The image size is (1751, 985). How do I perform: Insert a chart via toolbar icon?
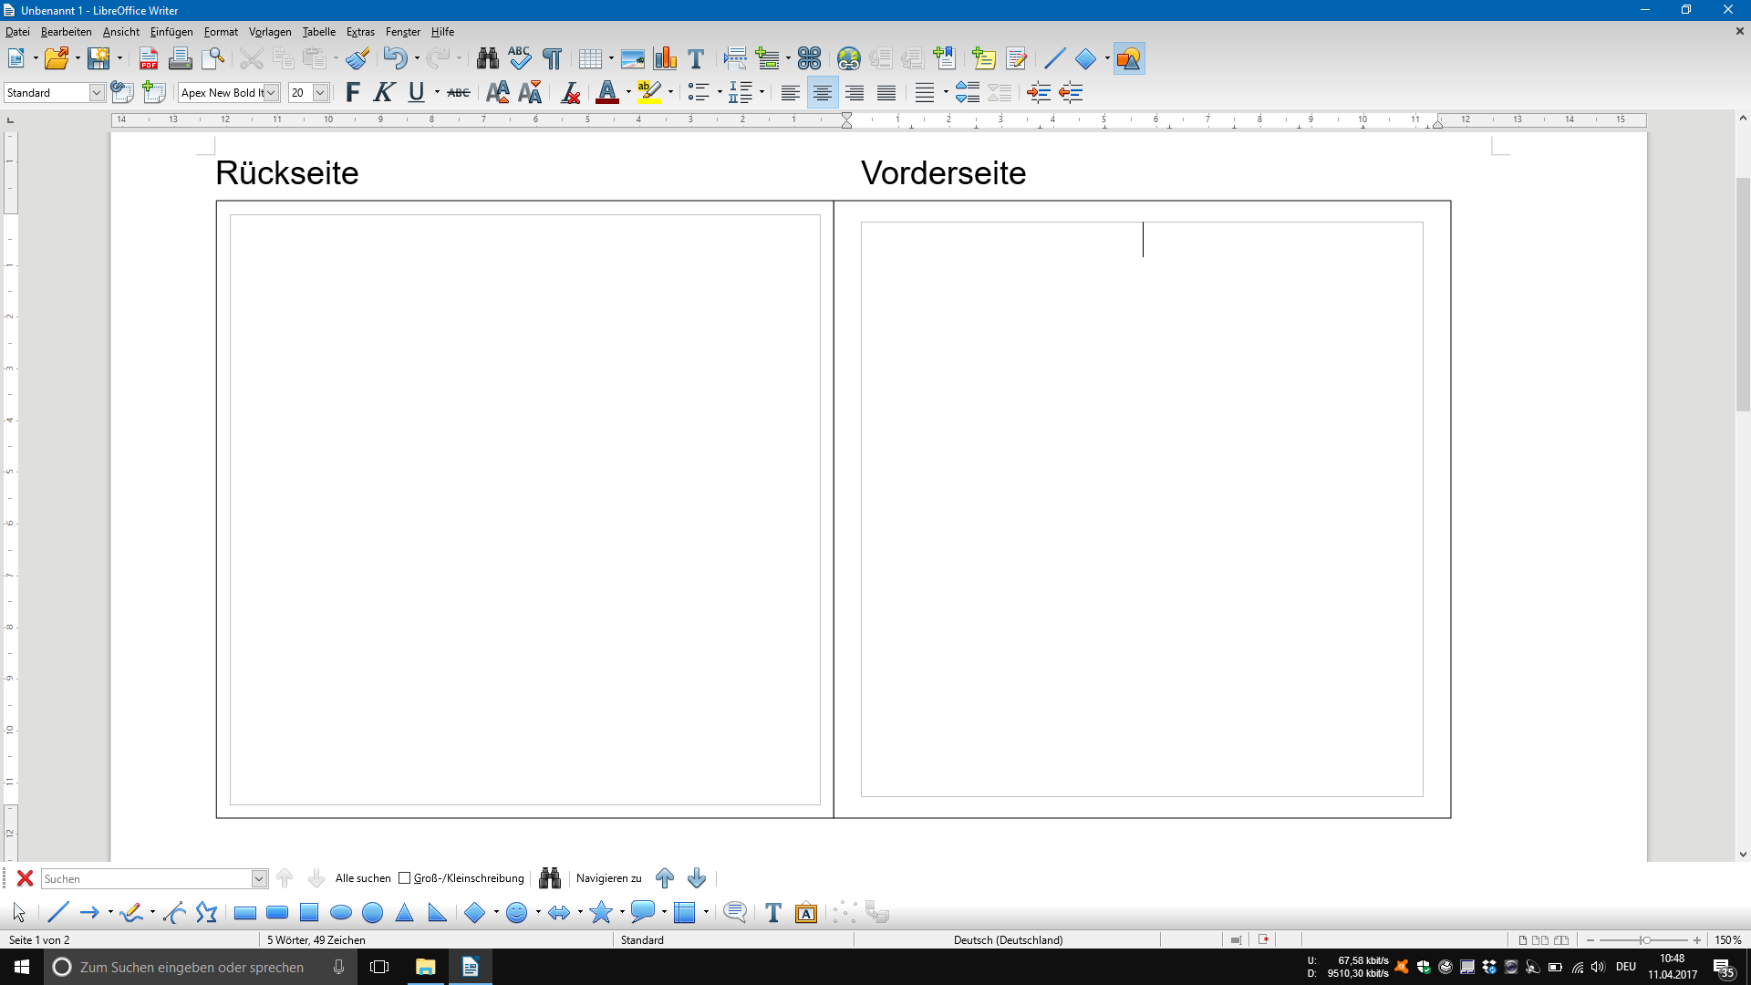665,59
